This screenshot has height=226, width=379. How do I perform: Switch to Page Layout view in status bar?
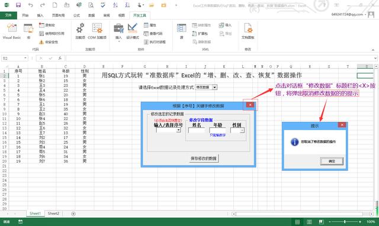(x=309, y=222)
